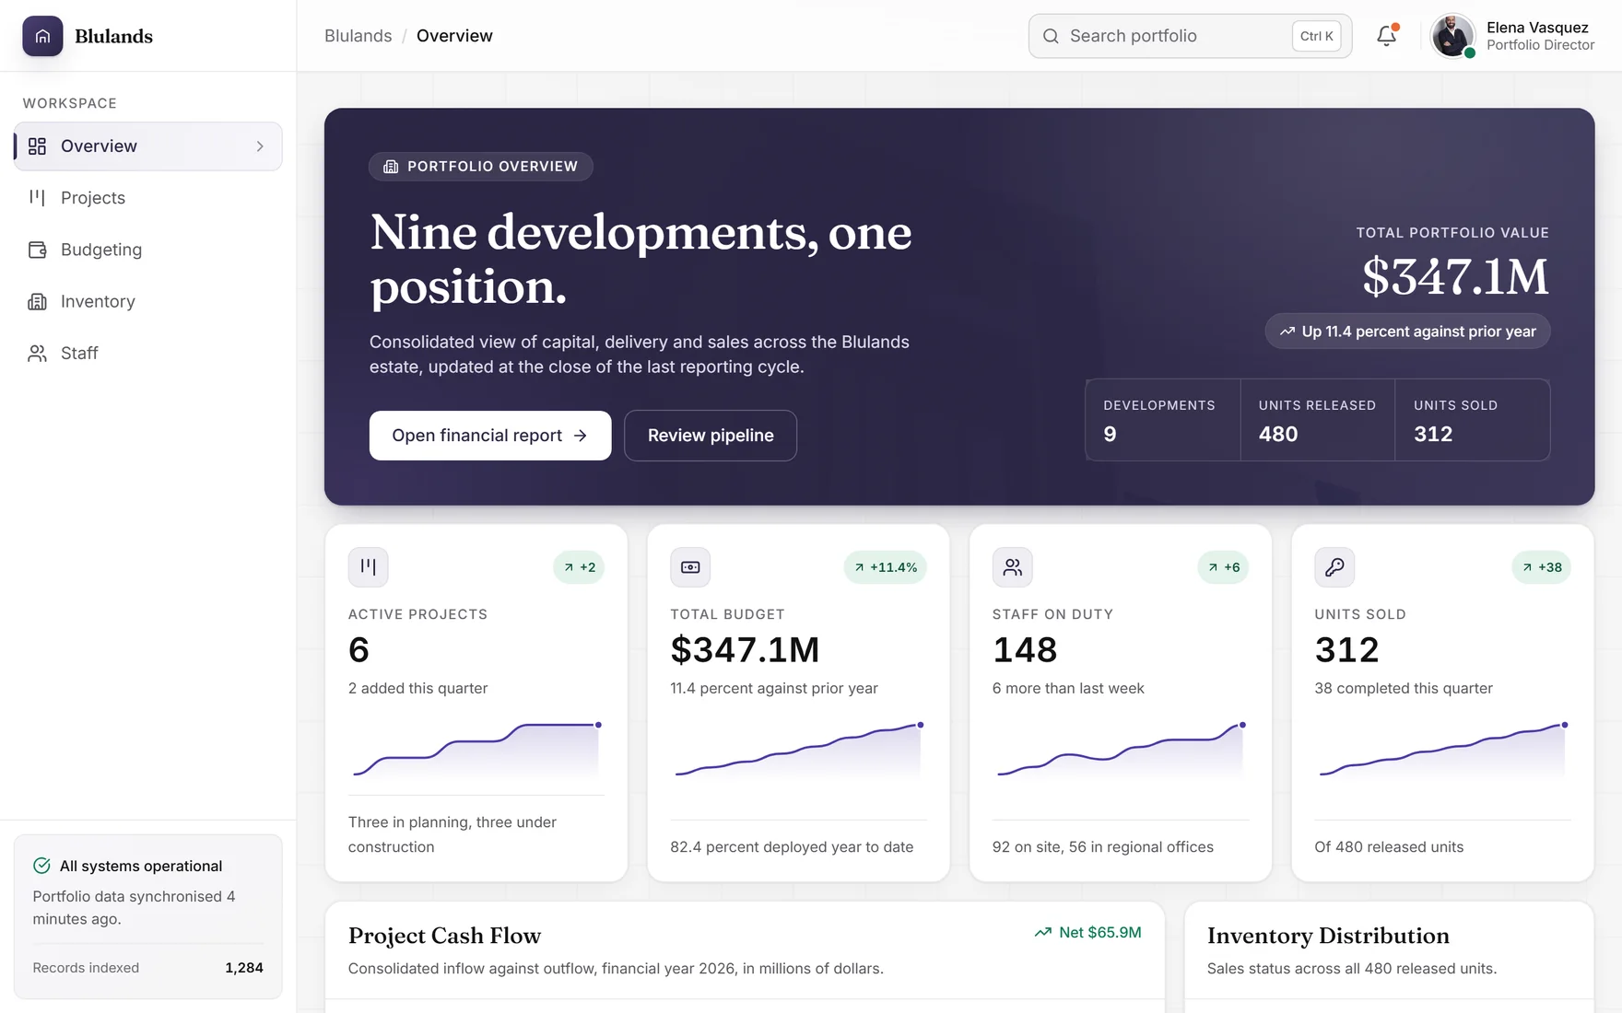Click the Blulands breadcrumb link
The height and width of the screenshot is (1013, 1622).
coord(358,36)
